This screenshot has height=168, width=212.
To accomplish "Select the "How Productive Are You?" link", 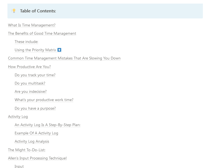I will [29, 67].
